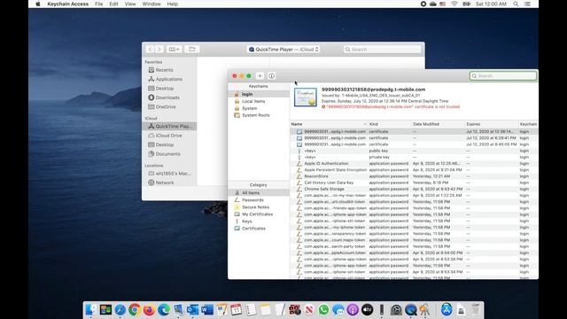567x319 pixels.
Task: Open the File menu
Action: click(98, 4)
